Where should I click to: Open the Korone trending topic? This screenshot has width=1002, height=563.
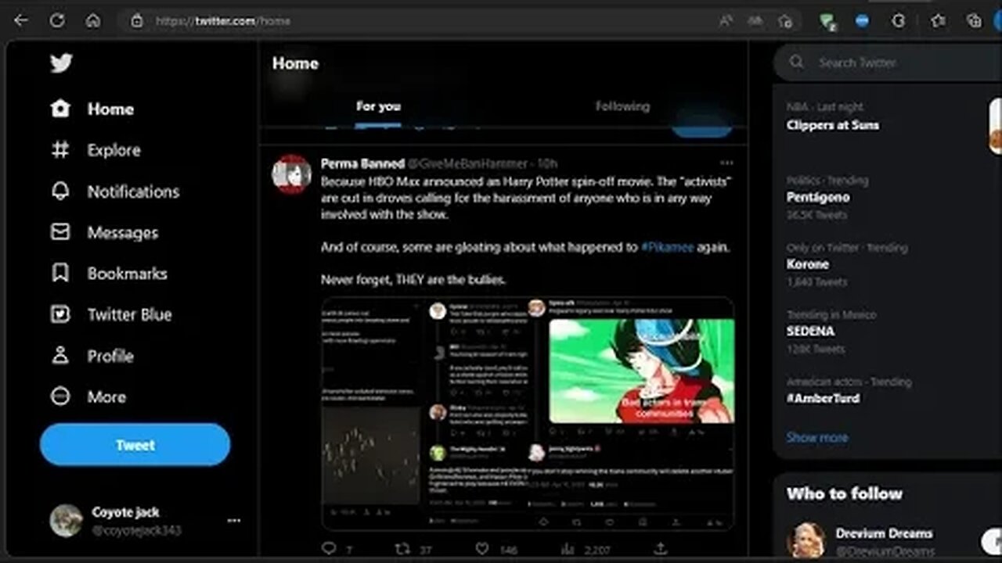(x=807, y=264)
